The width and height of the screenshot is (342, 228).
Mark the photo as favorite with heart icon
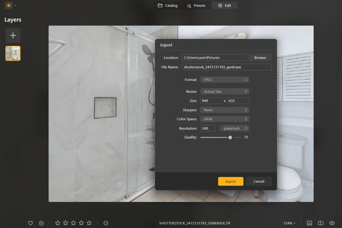30,223
